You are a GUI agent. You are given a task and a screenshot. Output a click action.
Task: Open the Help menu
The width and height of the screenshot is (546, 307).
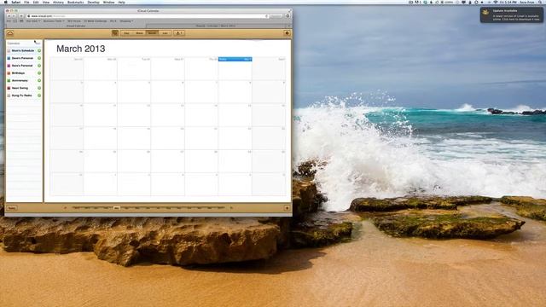121,2
